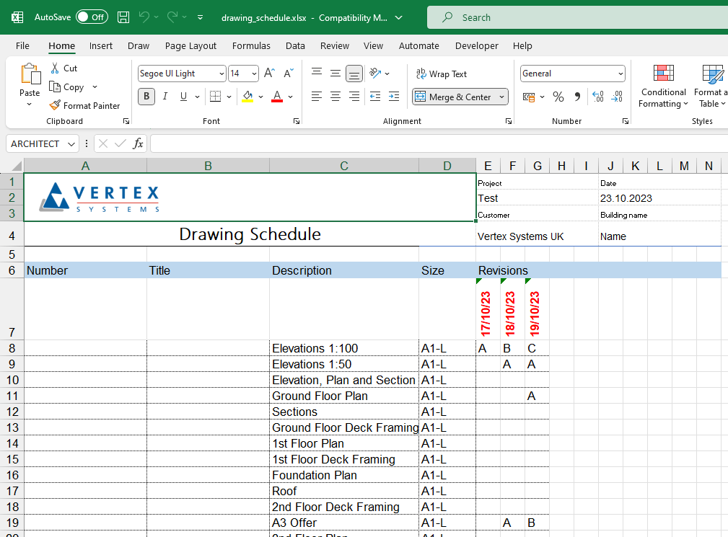The width and height of the screenshot is (728, 537).
Task: Click the Increase Indent icon
Action: coord(393,97)
